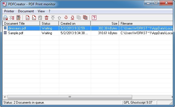Viewport: 175px width, 107px height.
Task: Click the Sample.pdf document icon
Action: click(x=5, y=33)
